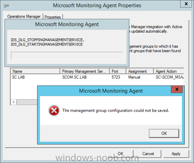Viewport: 194px width, 163px height.
Task: Close the Microsoft Monitoring Agent Properties window
Action: (186, 4)
